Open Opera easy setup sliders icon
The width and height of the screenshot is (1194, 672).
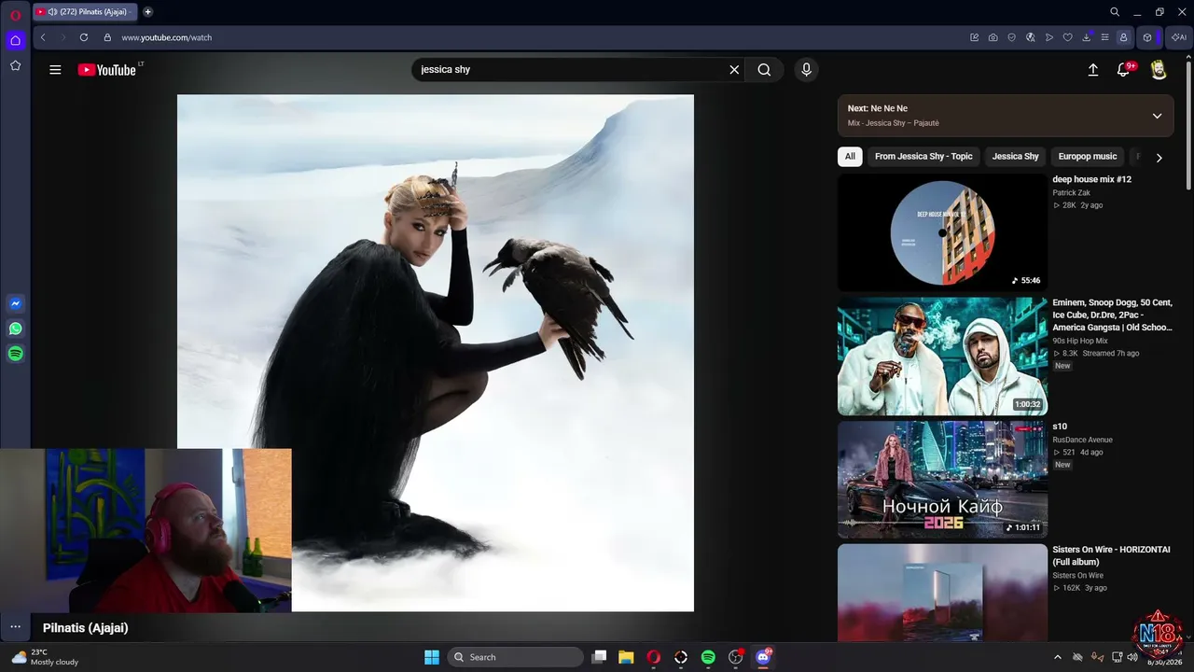point(1104,37)
